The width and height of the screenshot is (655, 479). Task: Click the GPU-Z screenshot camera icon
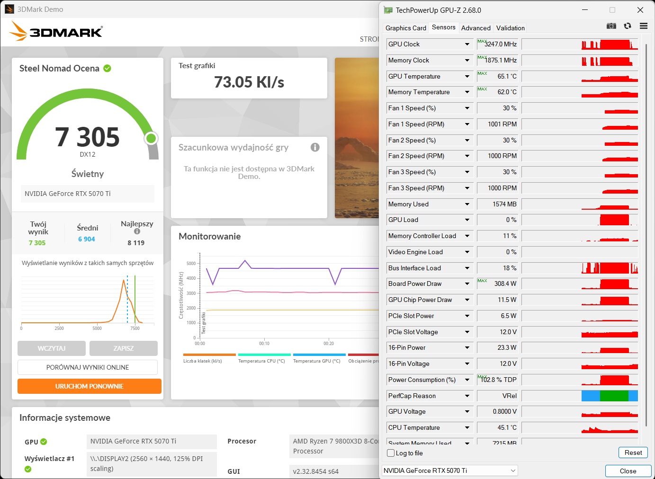click(611, 26)
